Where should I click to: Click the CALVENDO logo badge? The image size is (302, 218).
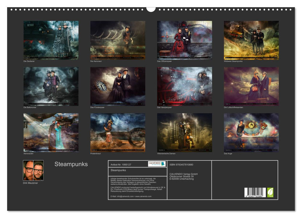(156, 164)
